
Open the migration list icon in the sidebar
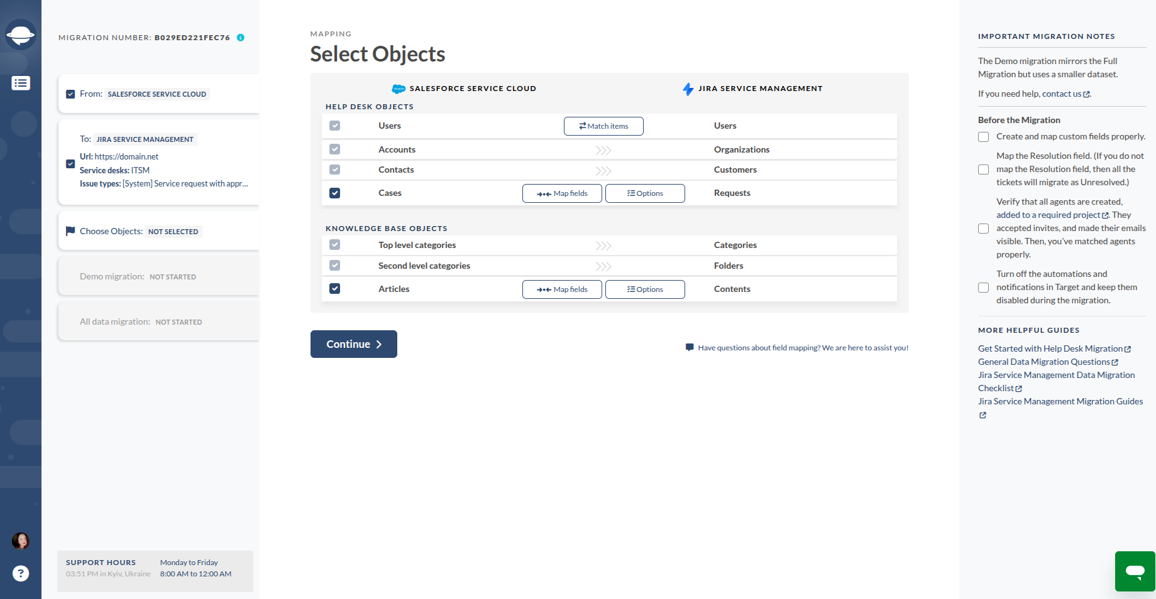21,83
